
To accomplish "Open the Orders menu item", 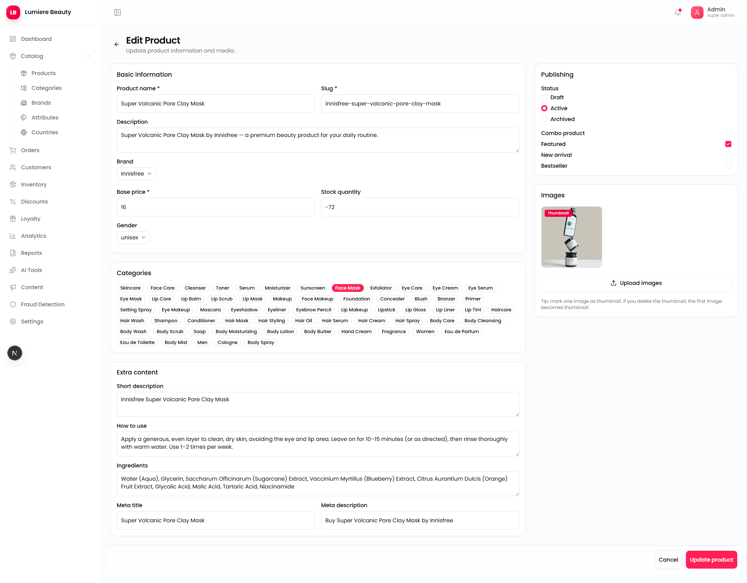I will 50,150.
